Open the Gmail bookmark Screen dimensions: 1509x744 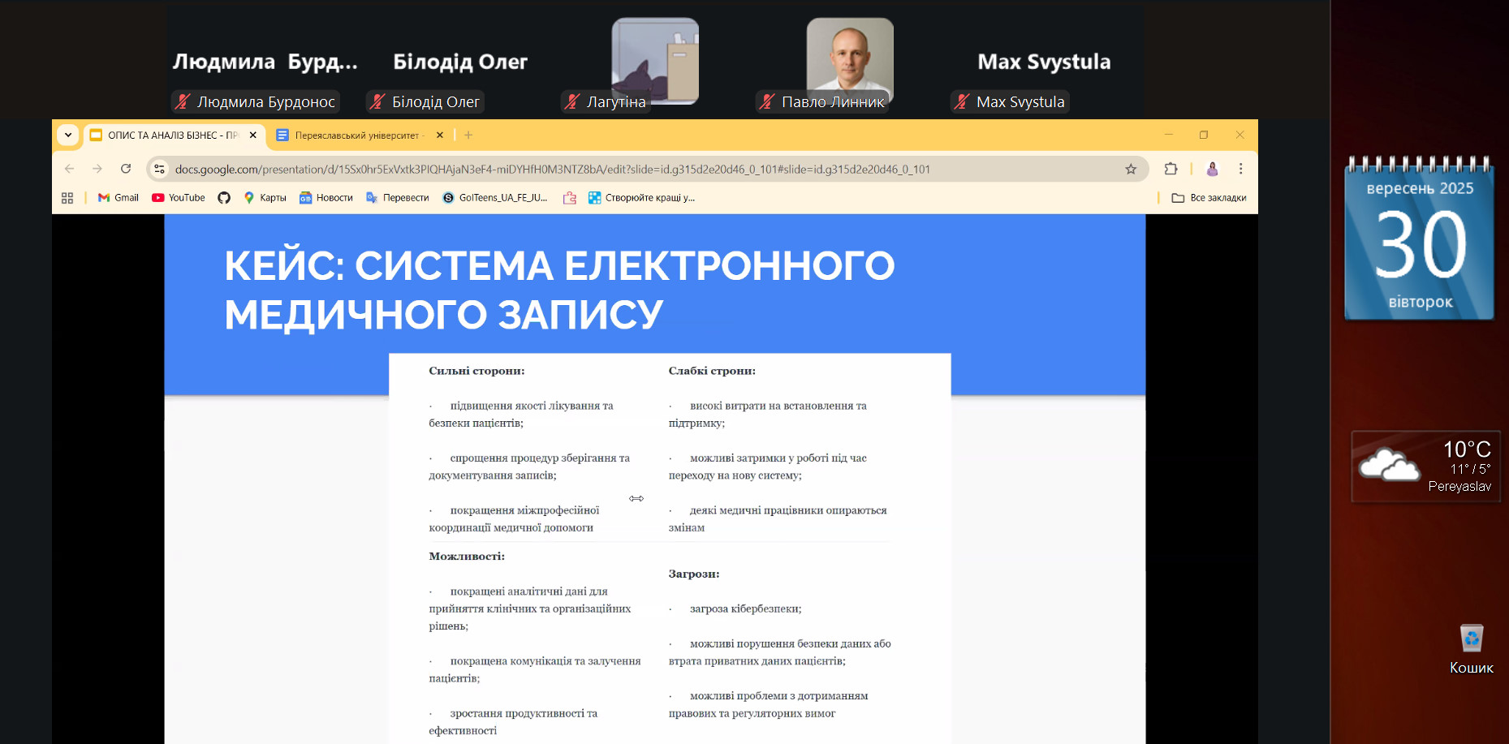119,198
